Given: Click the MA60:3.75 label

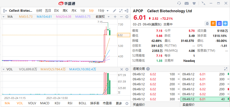Looking at the screenshot, I should click(x=83, y=17).
